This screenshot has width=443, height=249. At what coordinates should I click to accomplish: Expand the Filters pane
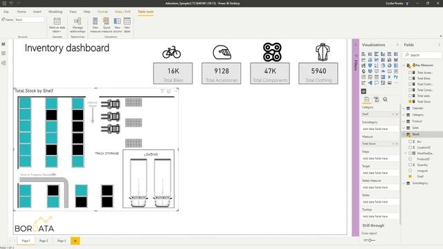pos(355,45)
